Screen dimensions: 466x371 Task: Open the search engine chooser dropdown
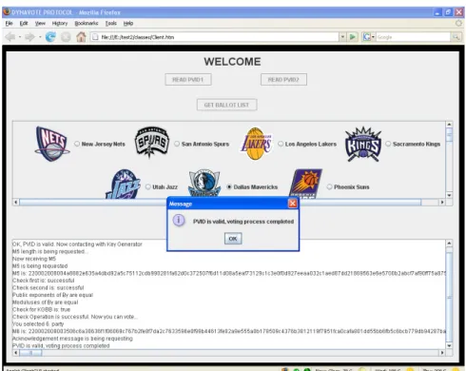[373, 37]
